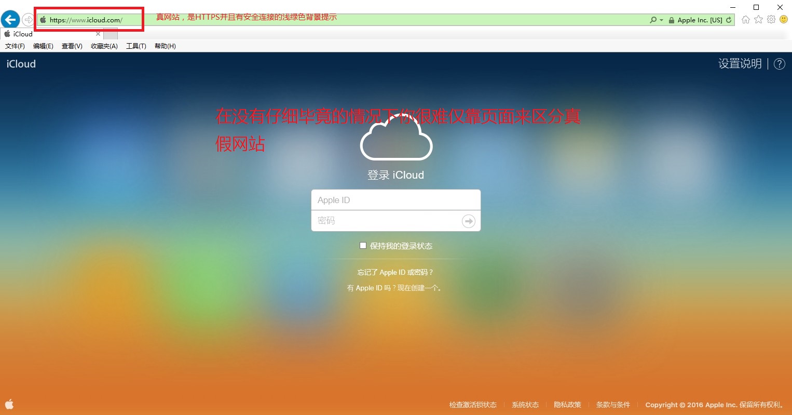This screenshot has width=792, height=415.
Task: Expand the address bar autocomplete dropdown arrow
Action: (x=661, y=20)
